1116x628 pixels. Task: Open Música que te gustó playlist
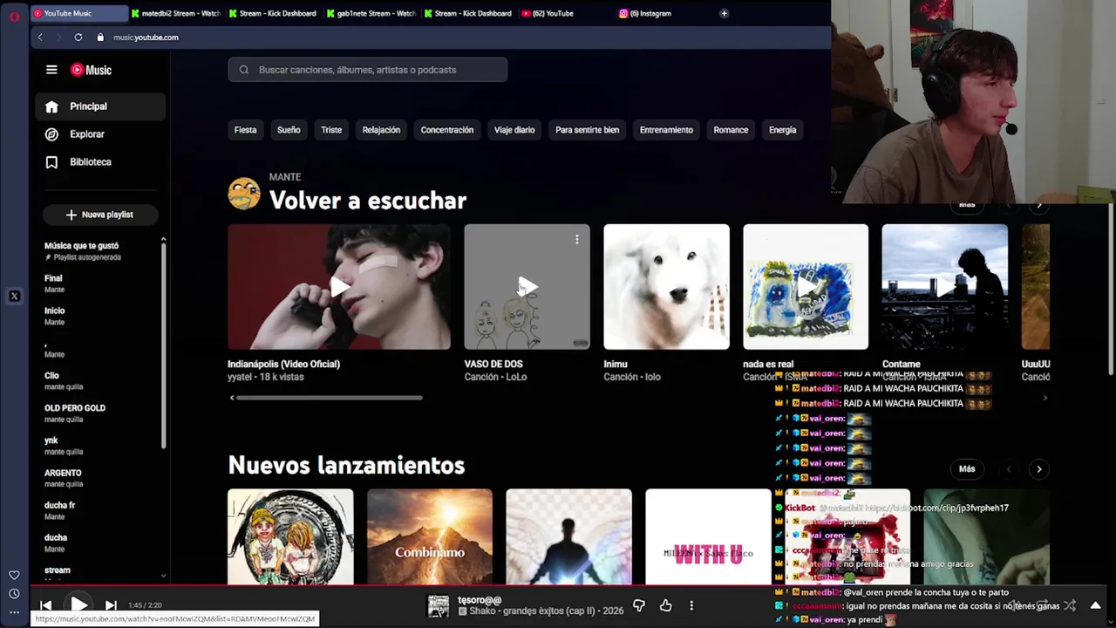click(99, 251)
